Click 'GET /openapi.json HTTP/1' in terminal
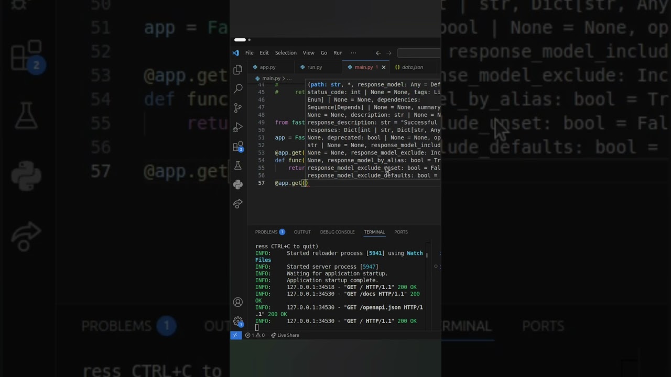The image size is (671, 377). click(x=385, y=307)
